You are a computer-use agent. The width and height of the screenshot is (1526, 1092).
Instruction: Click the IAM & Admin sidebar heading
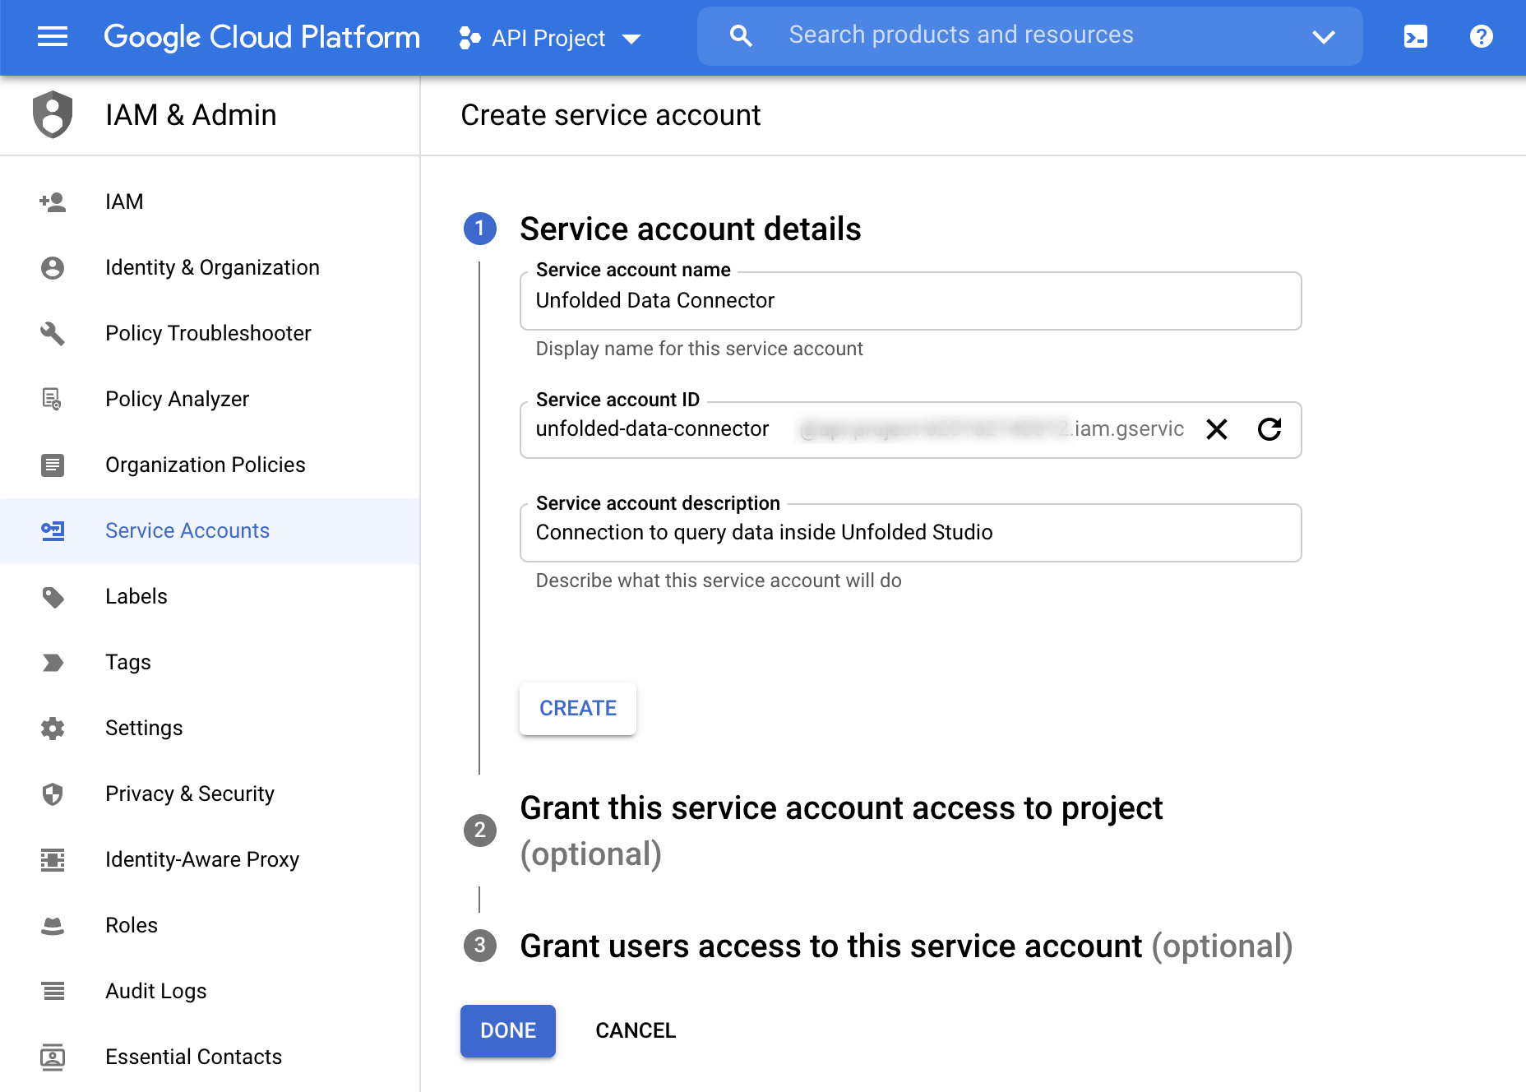pyautogui.click(x=191, y=115)
